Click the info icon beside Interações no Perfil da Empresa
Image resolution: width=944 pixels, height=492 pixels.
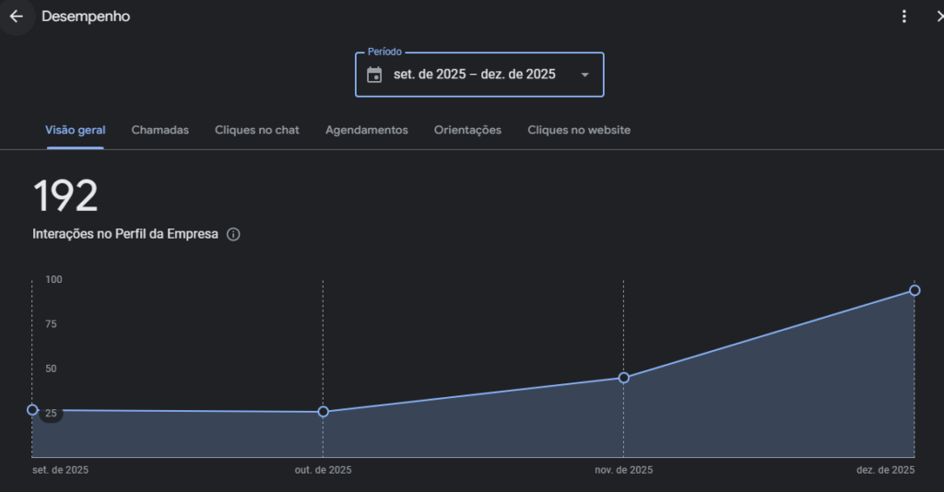(233, 234)
